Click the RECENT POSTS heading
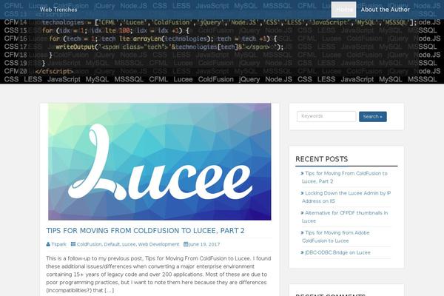Viewport: 444px width, 296px height. pos(322,159)
